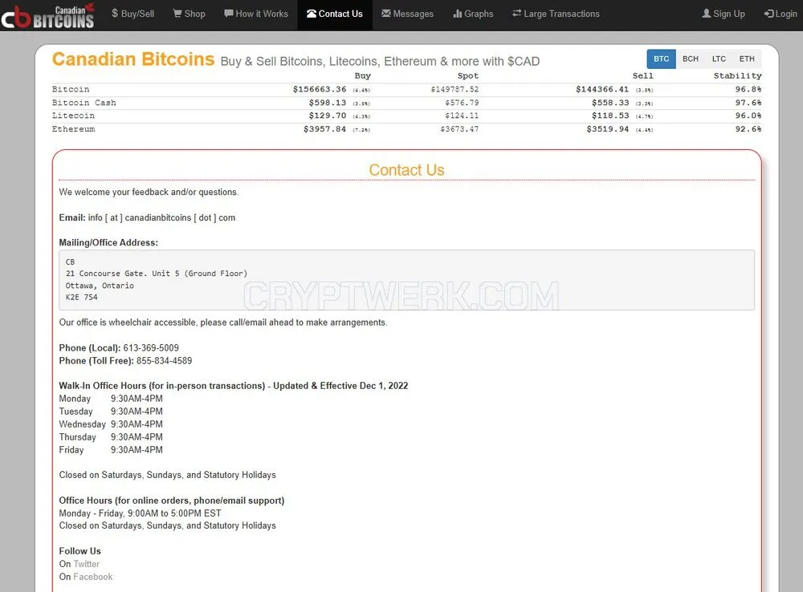Click the Monday - Friday online hours line

(140, 513)
